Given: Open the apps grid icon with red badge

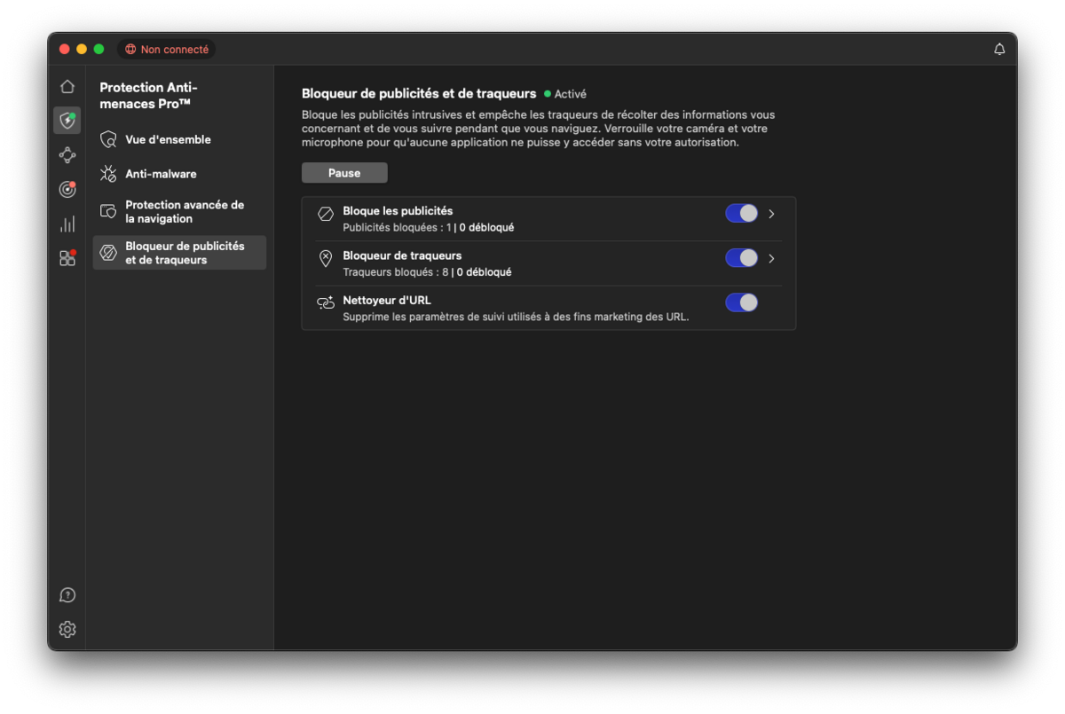Looking at the screenshot, I should tap(67, 258).
